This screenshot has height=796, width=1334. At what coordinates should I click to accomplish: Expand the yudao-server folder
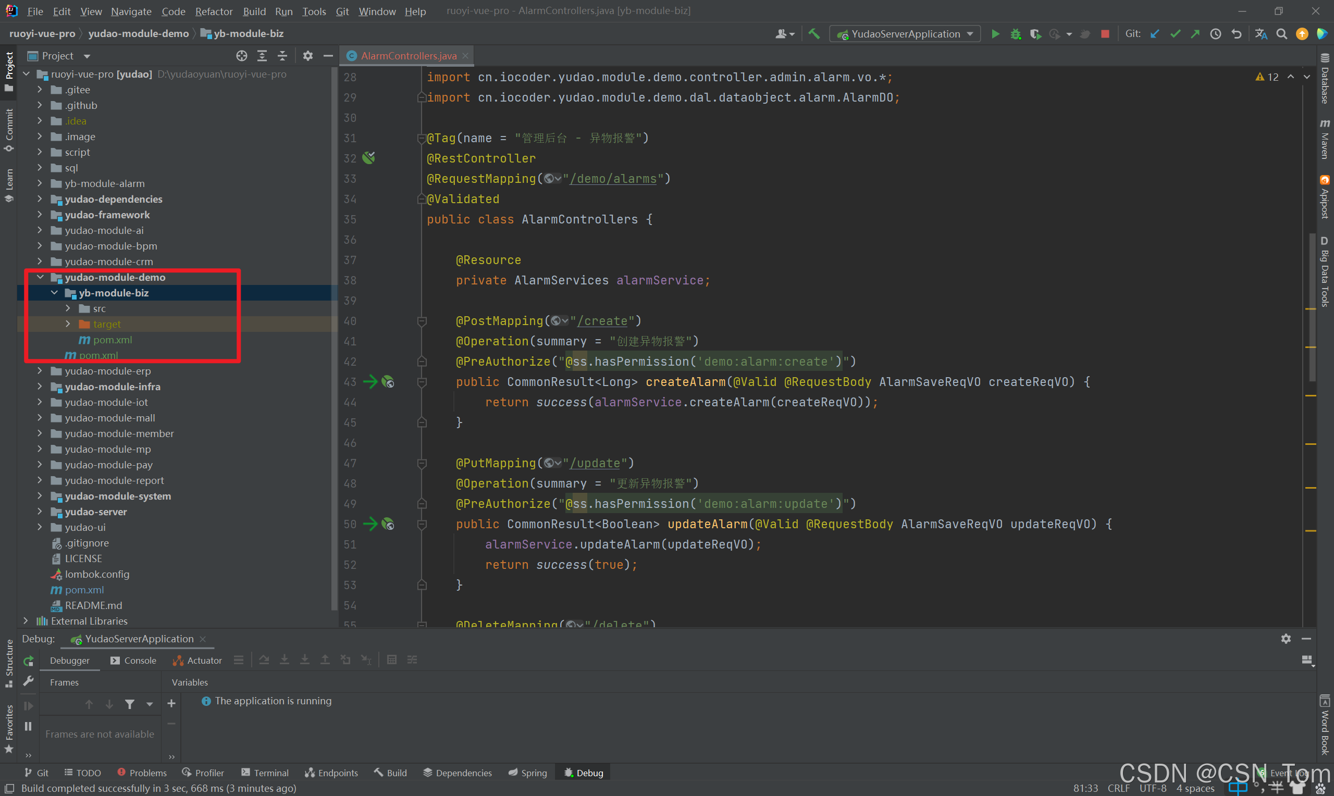click(x=40, y=512)
